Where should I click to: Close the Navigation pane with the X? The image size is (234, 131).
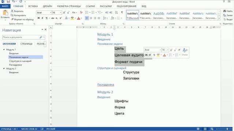coord(45,29)
